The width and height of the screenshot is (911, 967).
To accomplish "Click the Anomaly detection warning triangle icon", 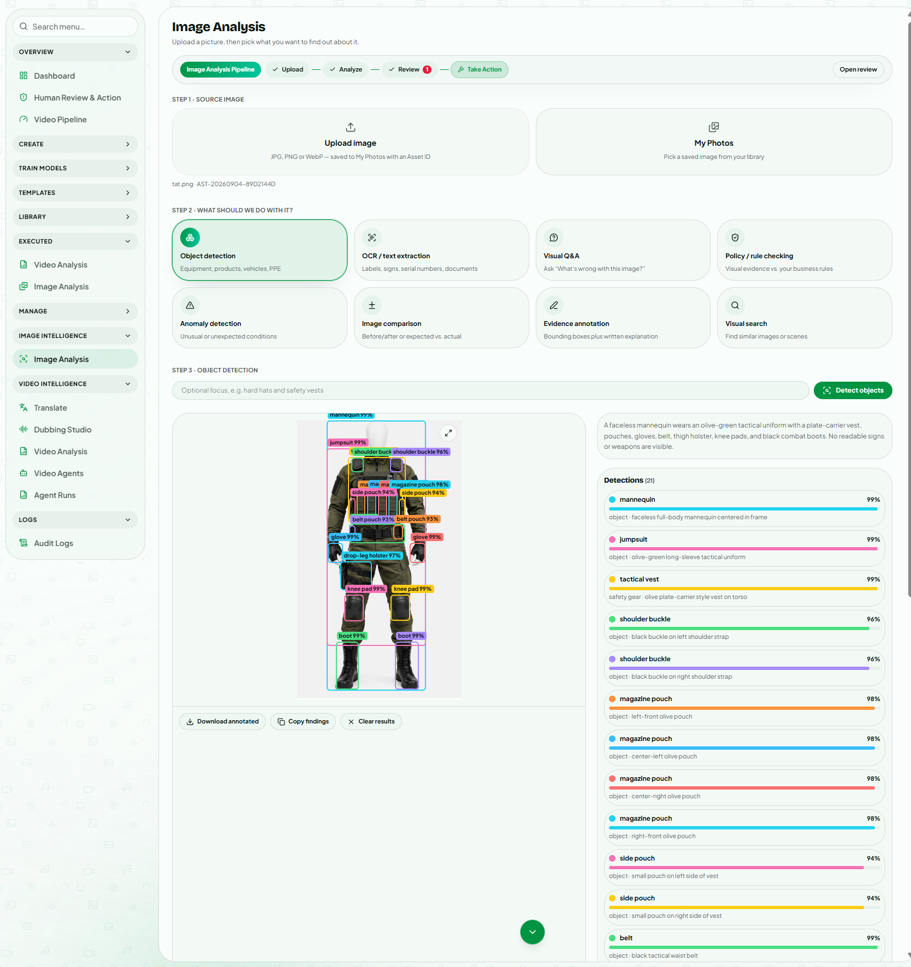I will 190,305.
